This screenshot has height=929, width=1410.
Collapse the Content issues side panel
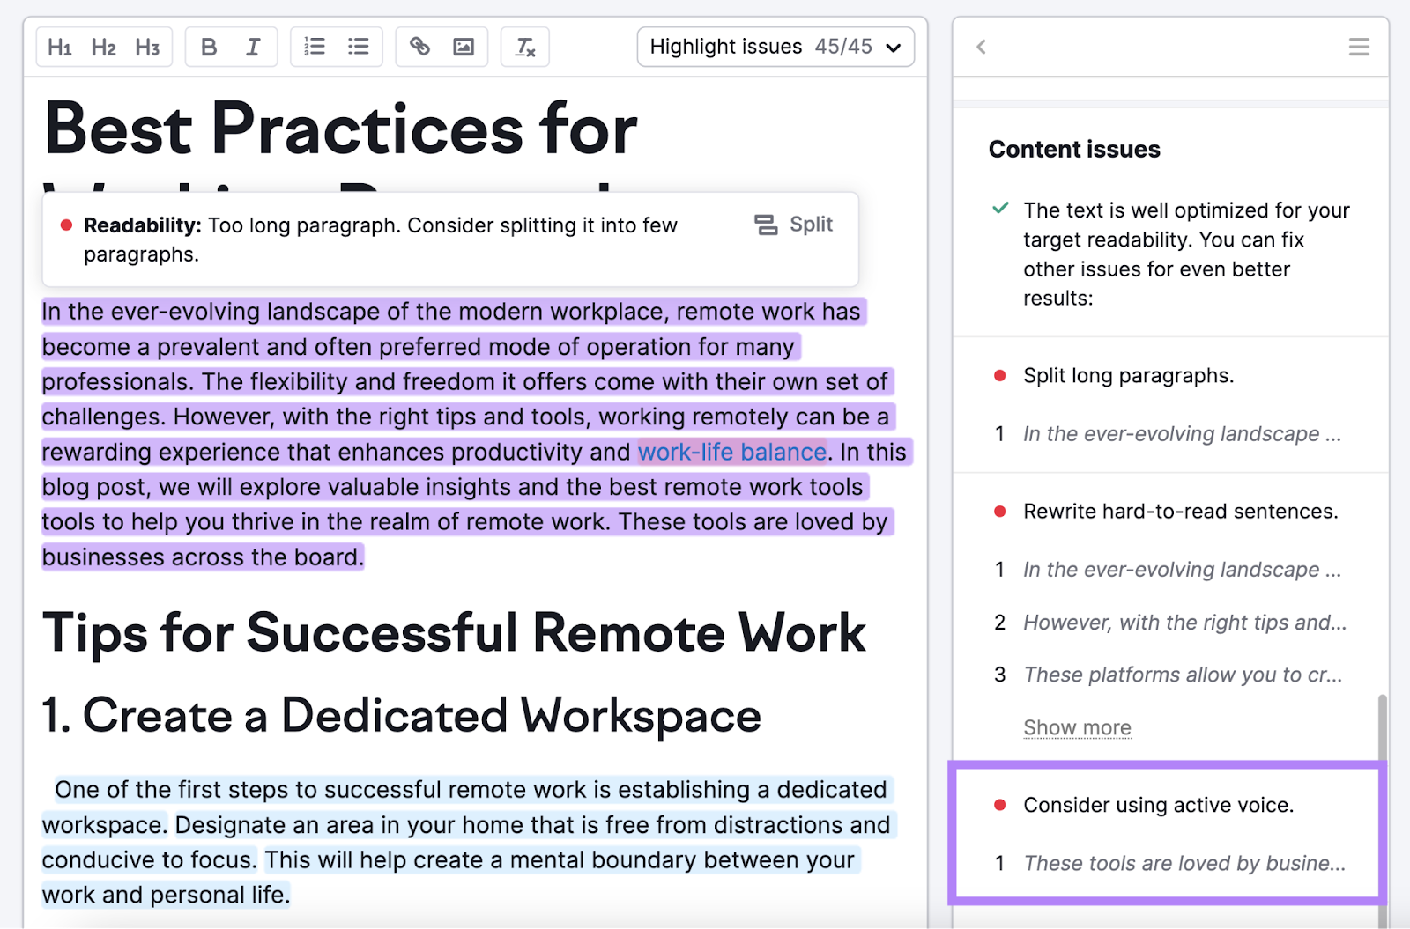point(980,48)
